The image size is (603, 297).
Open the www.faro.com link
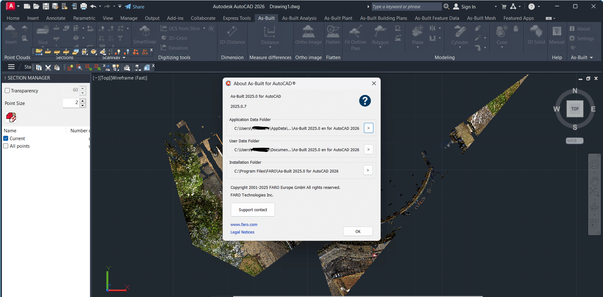pyautogui.click(x=244, y=224)
